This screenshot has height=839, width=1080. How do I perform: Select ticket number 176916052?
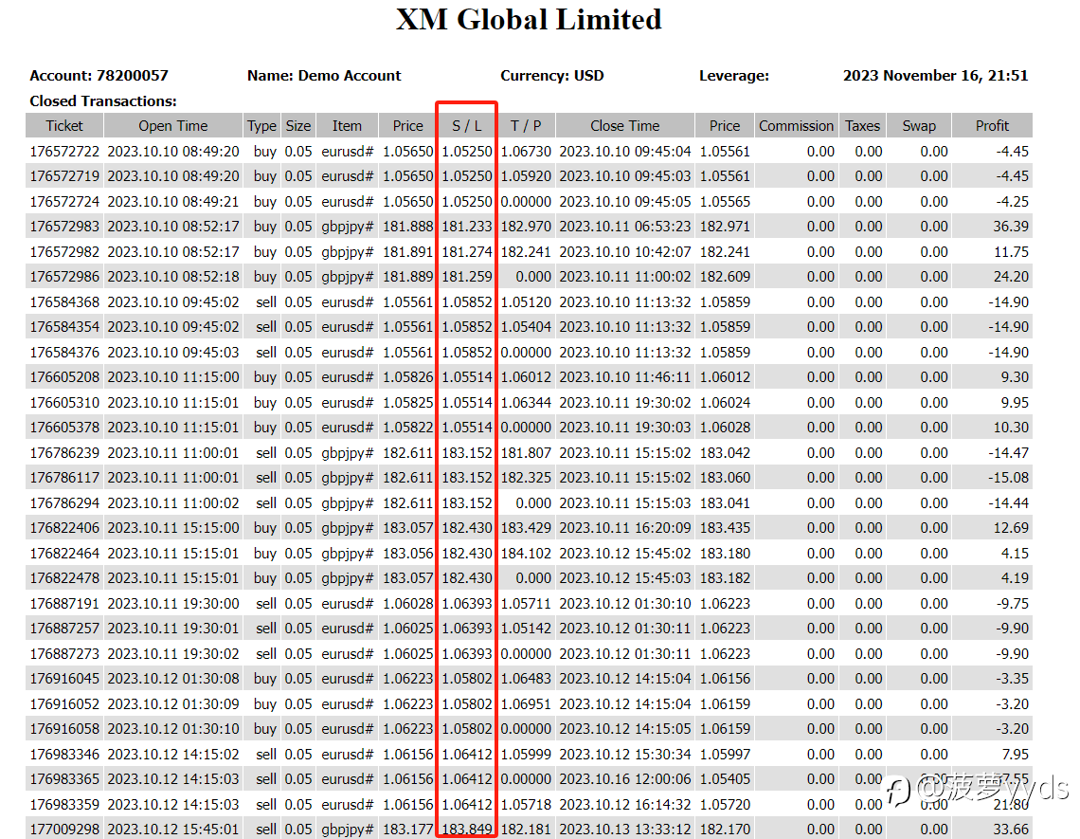pyautogui.click(x=64, y=703)
